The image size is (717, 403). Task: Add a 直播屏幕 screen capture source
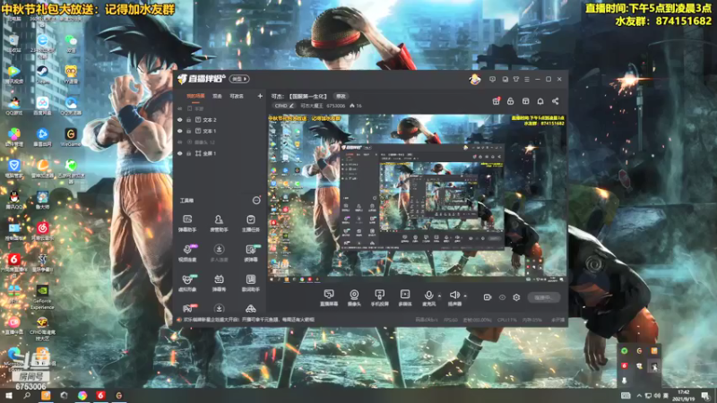[328, 297]
